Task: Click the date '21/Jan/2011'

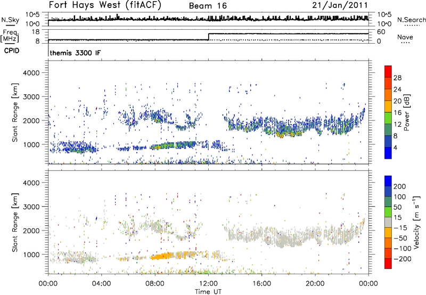Action: [x=340, y=5]
